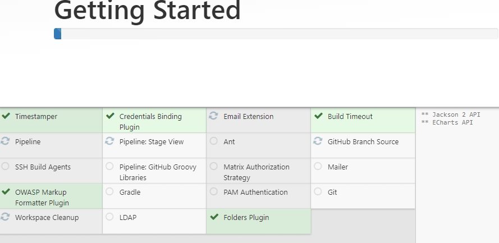Click the checkmark beside OWASP Markup Formatter Plugin

click(6, 191)
